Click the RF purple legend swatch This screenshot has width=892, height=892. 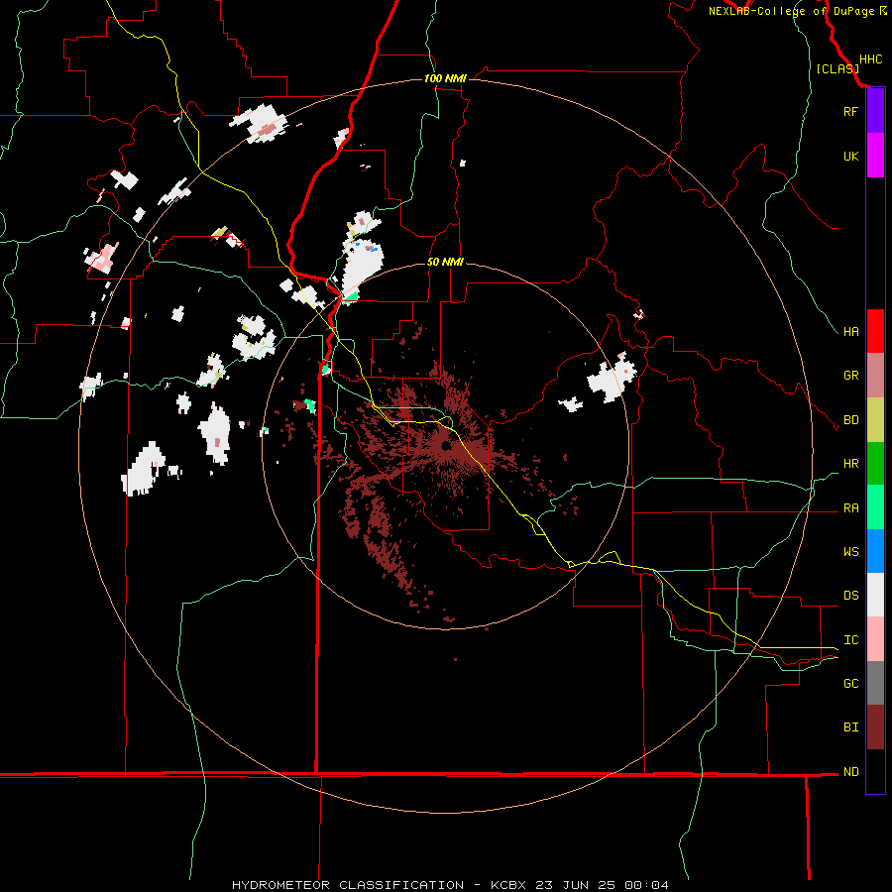coord(875,111)
